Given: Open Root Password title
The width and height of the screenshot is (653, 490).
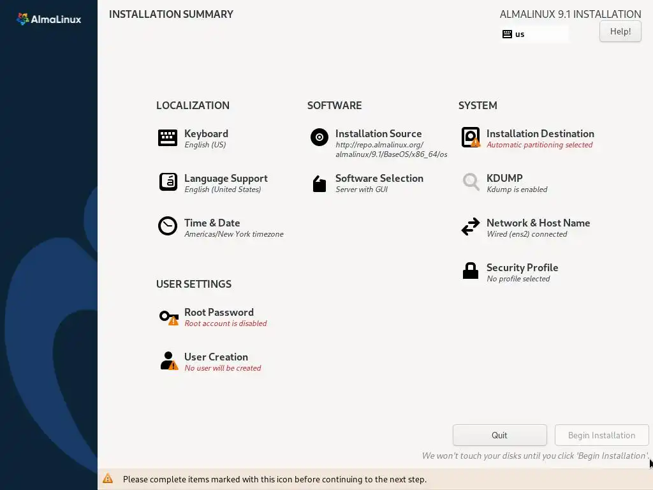Looking at the screenshot, I should click(219, 313).
